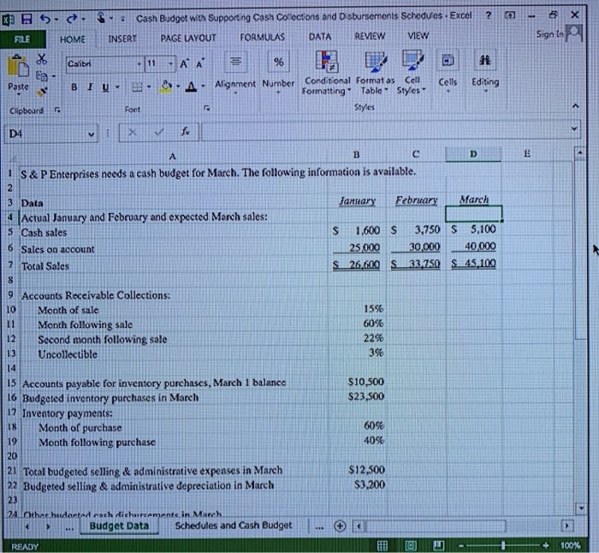The height and width of the screenshot is (553, 599).
Task: Open Number percent format icon
Action: pos(278,62)
